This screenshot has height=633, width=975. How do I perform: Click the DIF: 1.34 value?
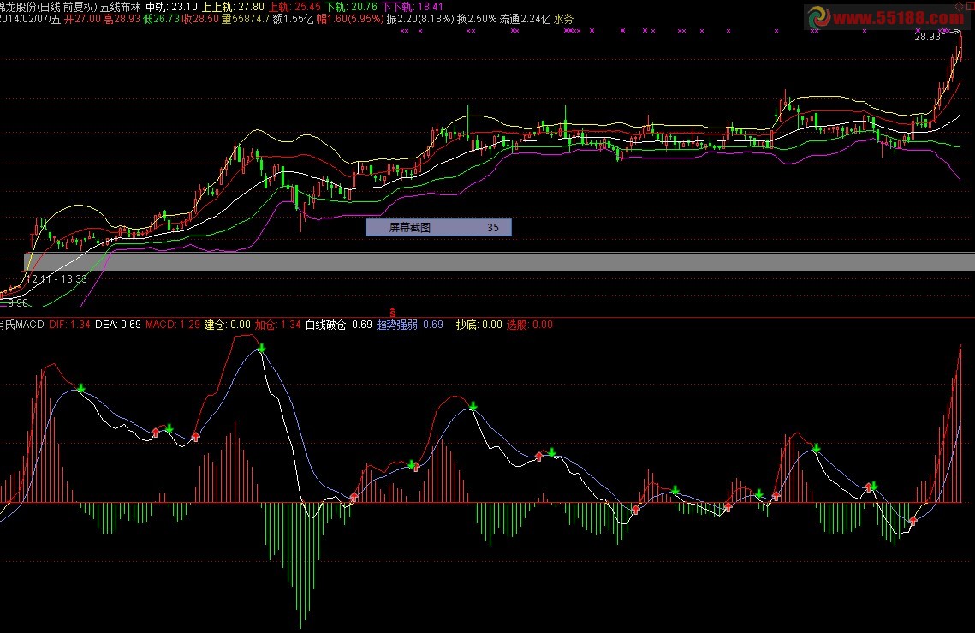[x=69, y=325]
